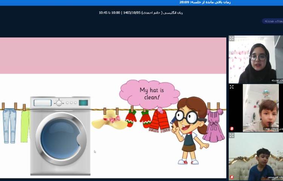Click the washing machine detergent drawer
This screenshot has width=283, height=181.
43,103
